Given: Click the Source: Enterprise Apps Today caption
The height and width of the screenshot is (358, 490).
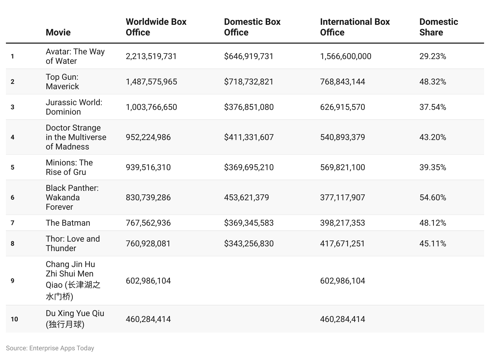Looking at the screenshot, I should coord(50,348).
